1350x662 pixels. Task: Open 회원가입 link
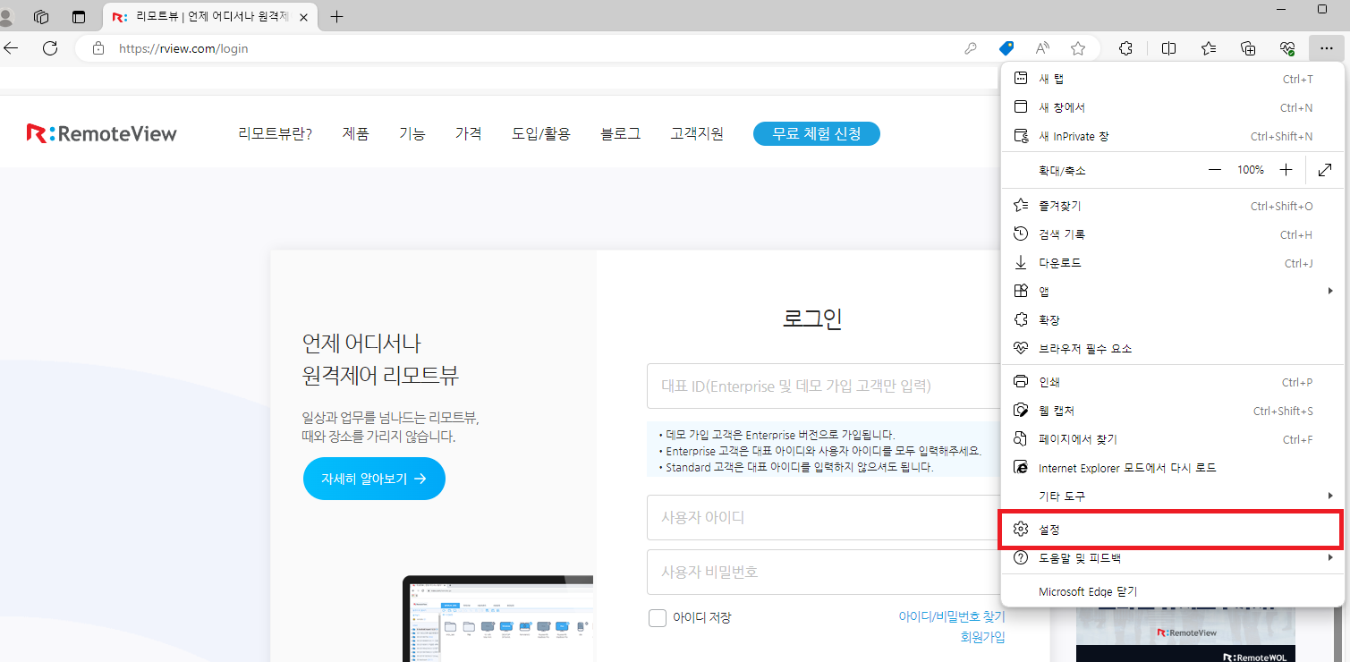pyautogui.click(x=982, y=637)
